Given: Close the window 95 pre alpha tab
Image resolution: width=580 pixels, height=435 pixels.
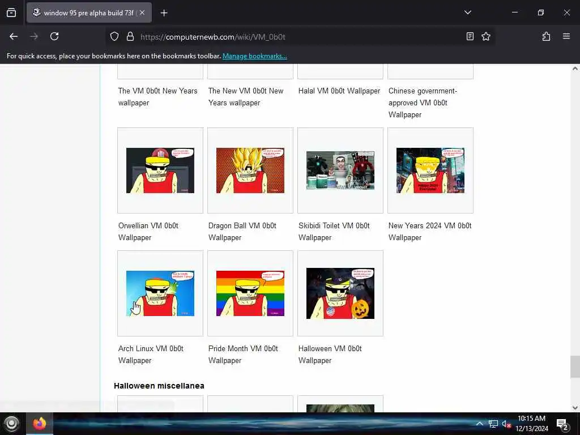Looking at the screenshot, I should coord(142,12).
